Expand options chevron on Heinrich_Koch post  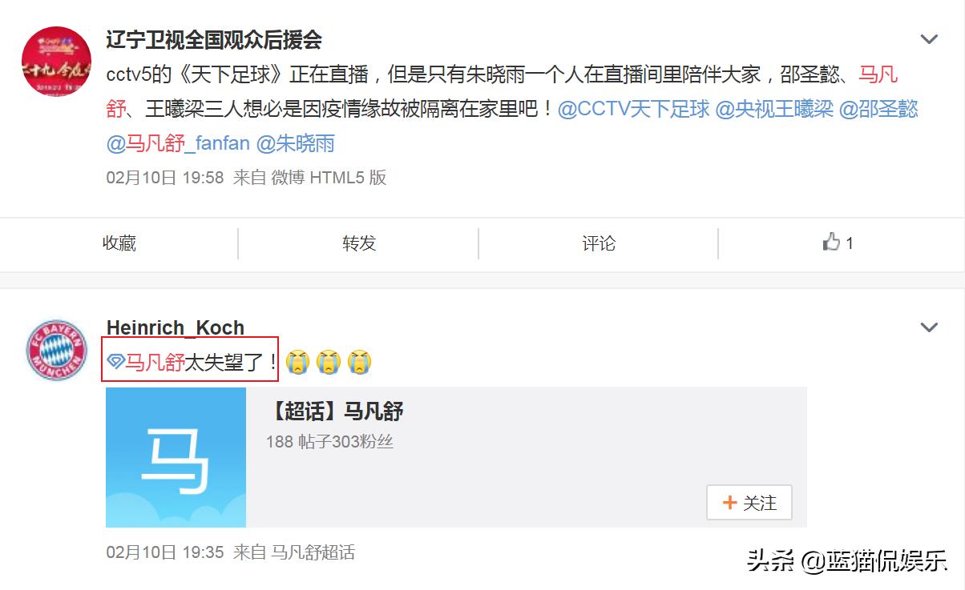(929, 327)
